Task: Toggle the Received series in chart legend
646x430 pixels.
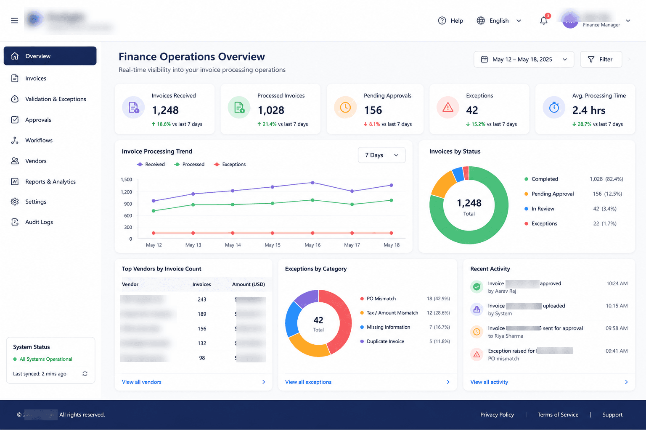Action: (x=151, y=165)
